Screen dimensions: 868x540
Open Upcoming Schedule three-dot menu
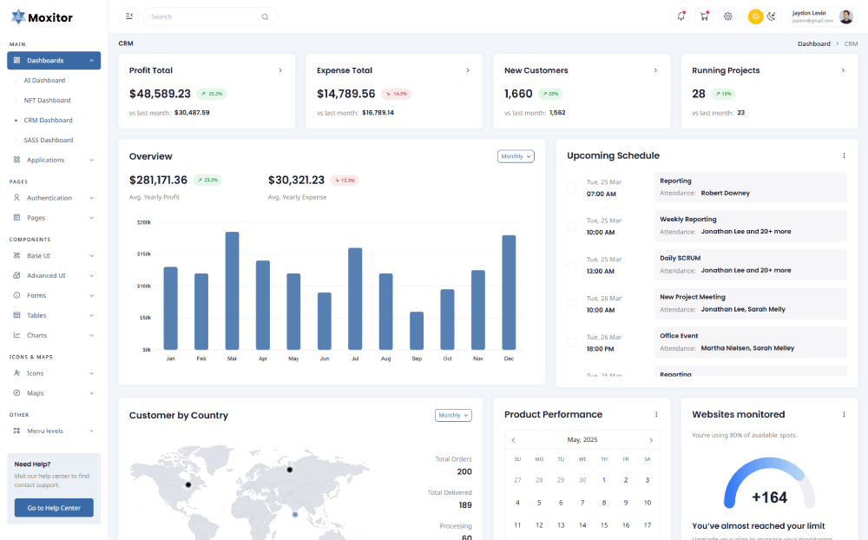point(844,155)
